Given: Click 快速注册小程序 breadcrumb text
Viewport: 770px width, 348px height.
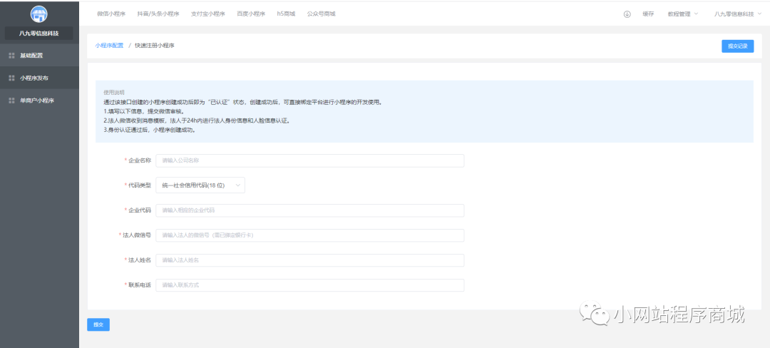Looking at the screenshot, I should pos(155,46).
